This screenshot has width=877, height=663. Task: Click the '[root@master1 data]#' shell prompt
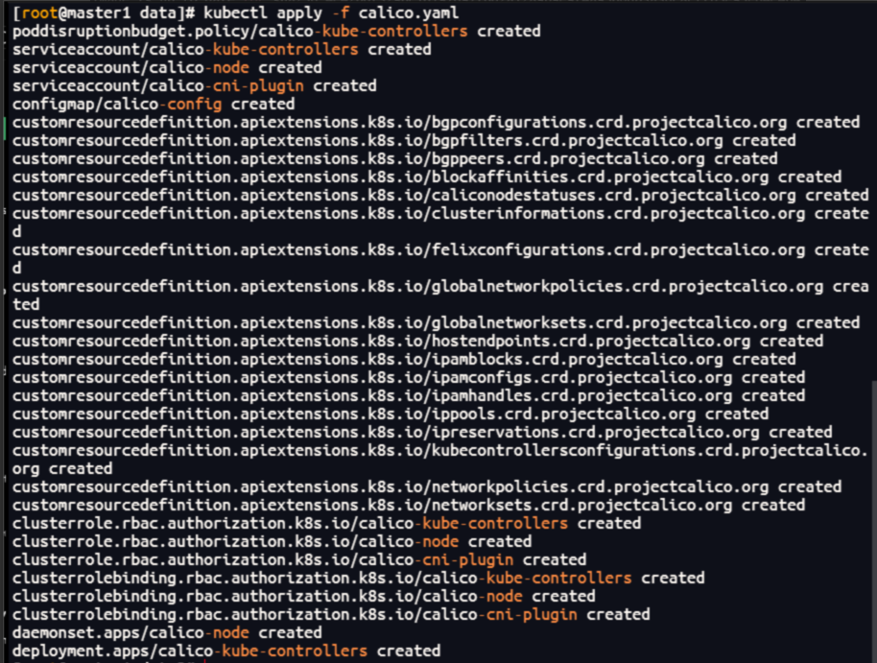click(104, 12)
